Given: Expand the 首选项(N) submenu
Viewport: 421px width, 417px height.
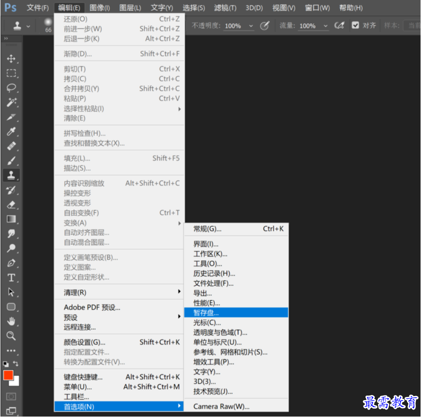Looking at the screenshot, I should [x=119, y=407].
